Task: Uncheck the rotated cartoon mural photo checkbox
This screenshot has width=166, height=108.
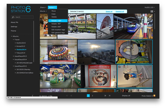Action: pyautogui.click(x=118, y=42)
